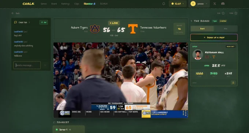The height and width of the screenshot is (133, 249).
Task: Click the yellow user avatar
Action: click(193, 4)
